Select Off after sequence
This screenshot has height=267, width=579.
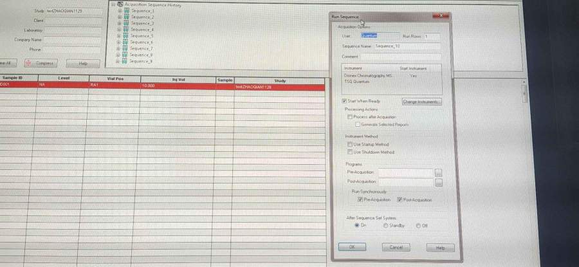418,226
